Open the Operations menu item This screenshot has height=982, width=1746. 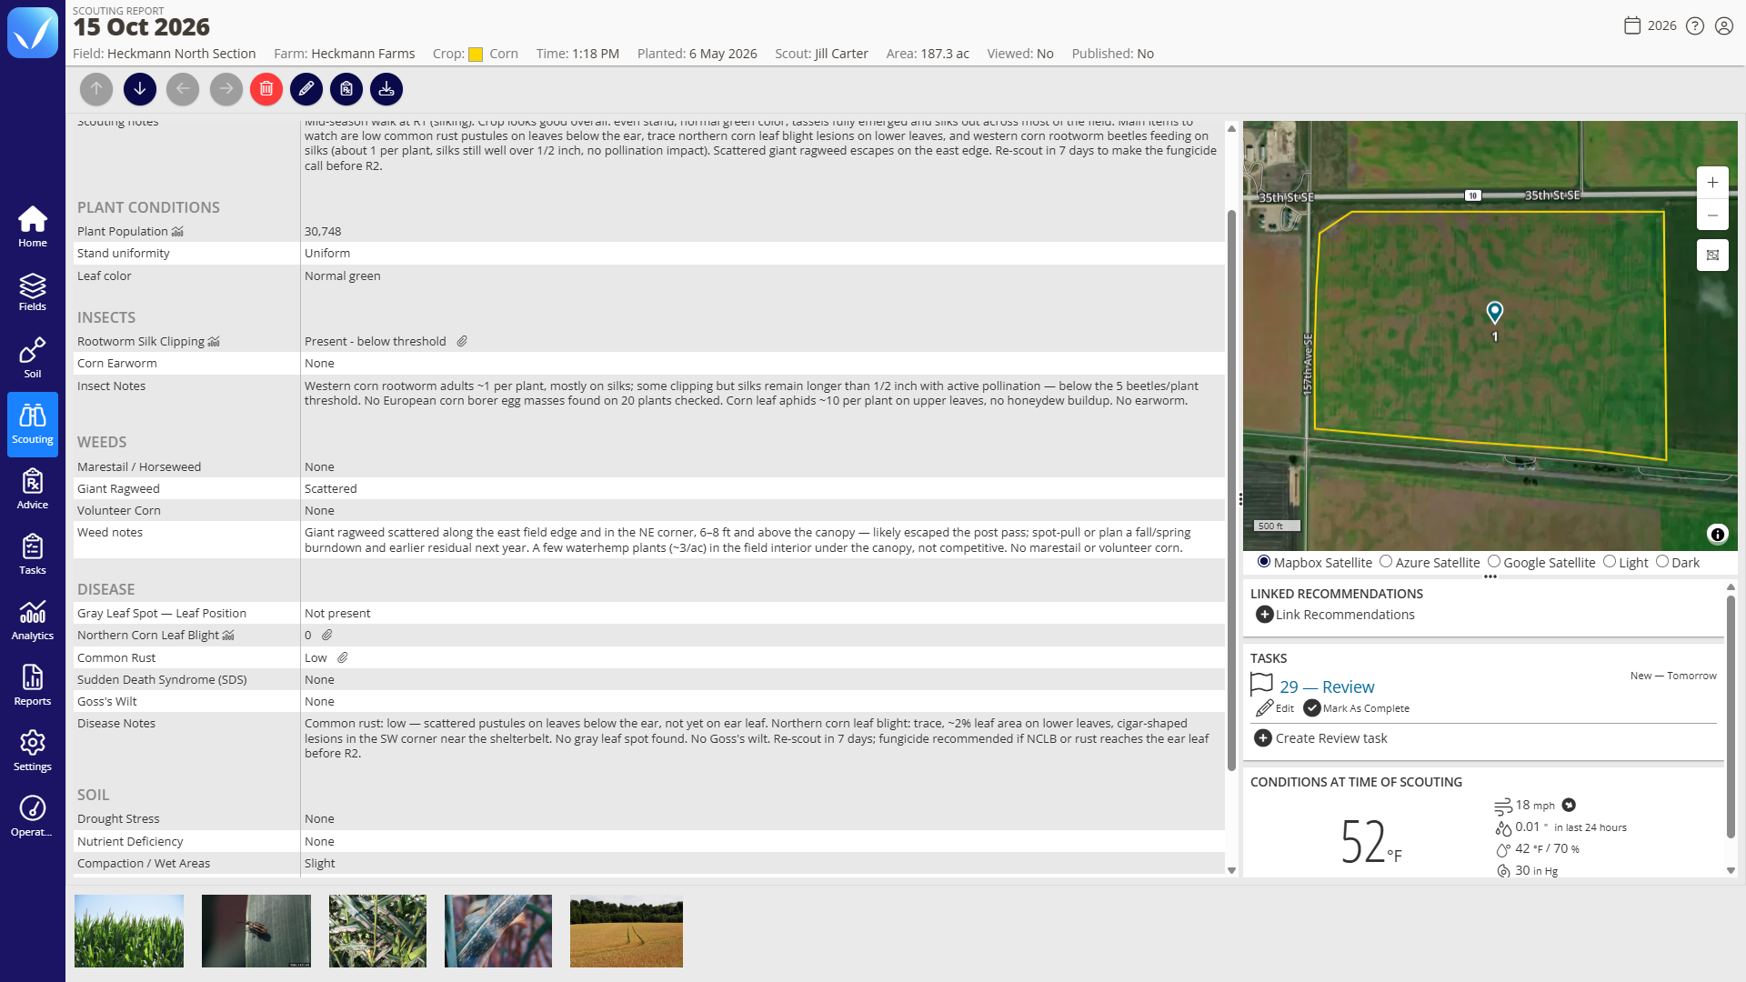(33, 817)
